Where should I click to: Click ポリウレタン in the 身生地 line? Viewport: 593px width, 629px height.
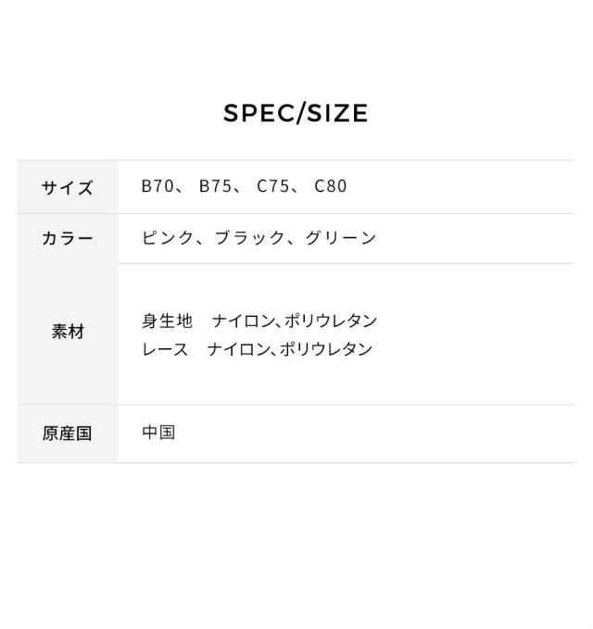331,321
